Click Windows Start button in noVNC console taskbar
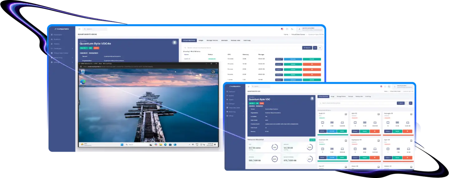 [122, 144]
